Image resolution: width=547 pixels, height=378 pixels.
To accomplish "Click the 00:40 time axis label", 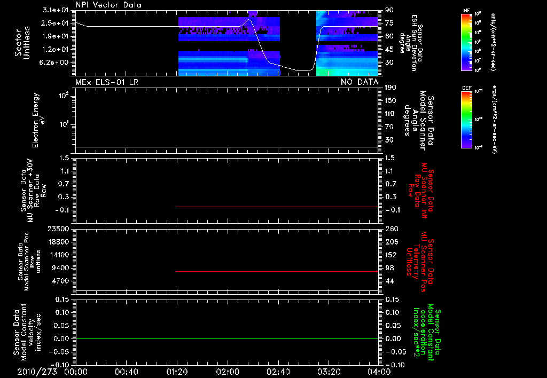I will (126, 372).
